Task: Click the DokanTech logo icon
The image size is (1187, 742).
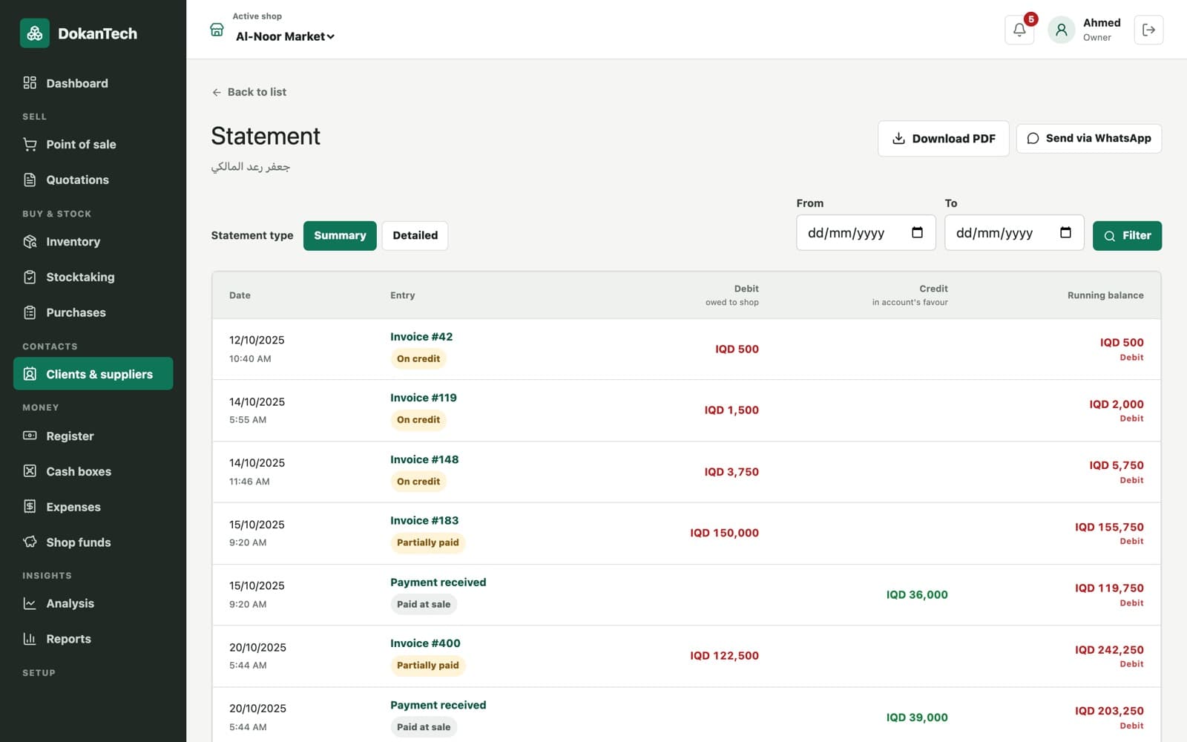Action: coord(35,33)
